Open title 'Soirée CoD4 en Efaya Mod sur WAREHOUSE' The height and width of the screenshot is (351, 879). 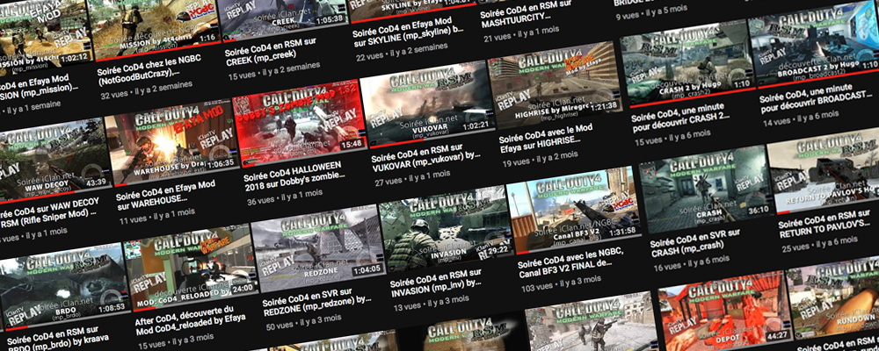coord(167,193)
